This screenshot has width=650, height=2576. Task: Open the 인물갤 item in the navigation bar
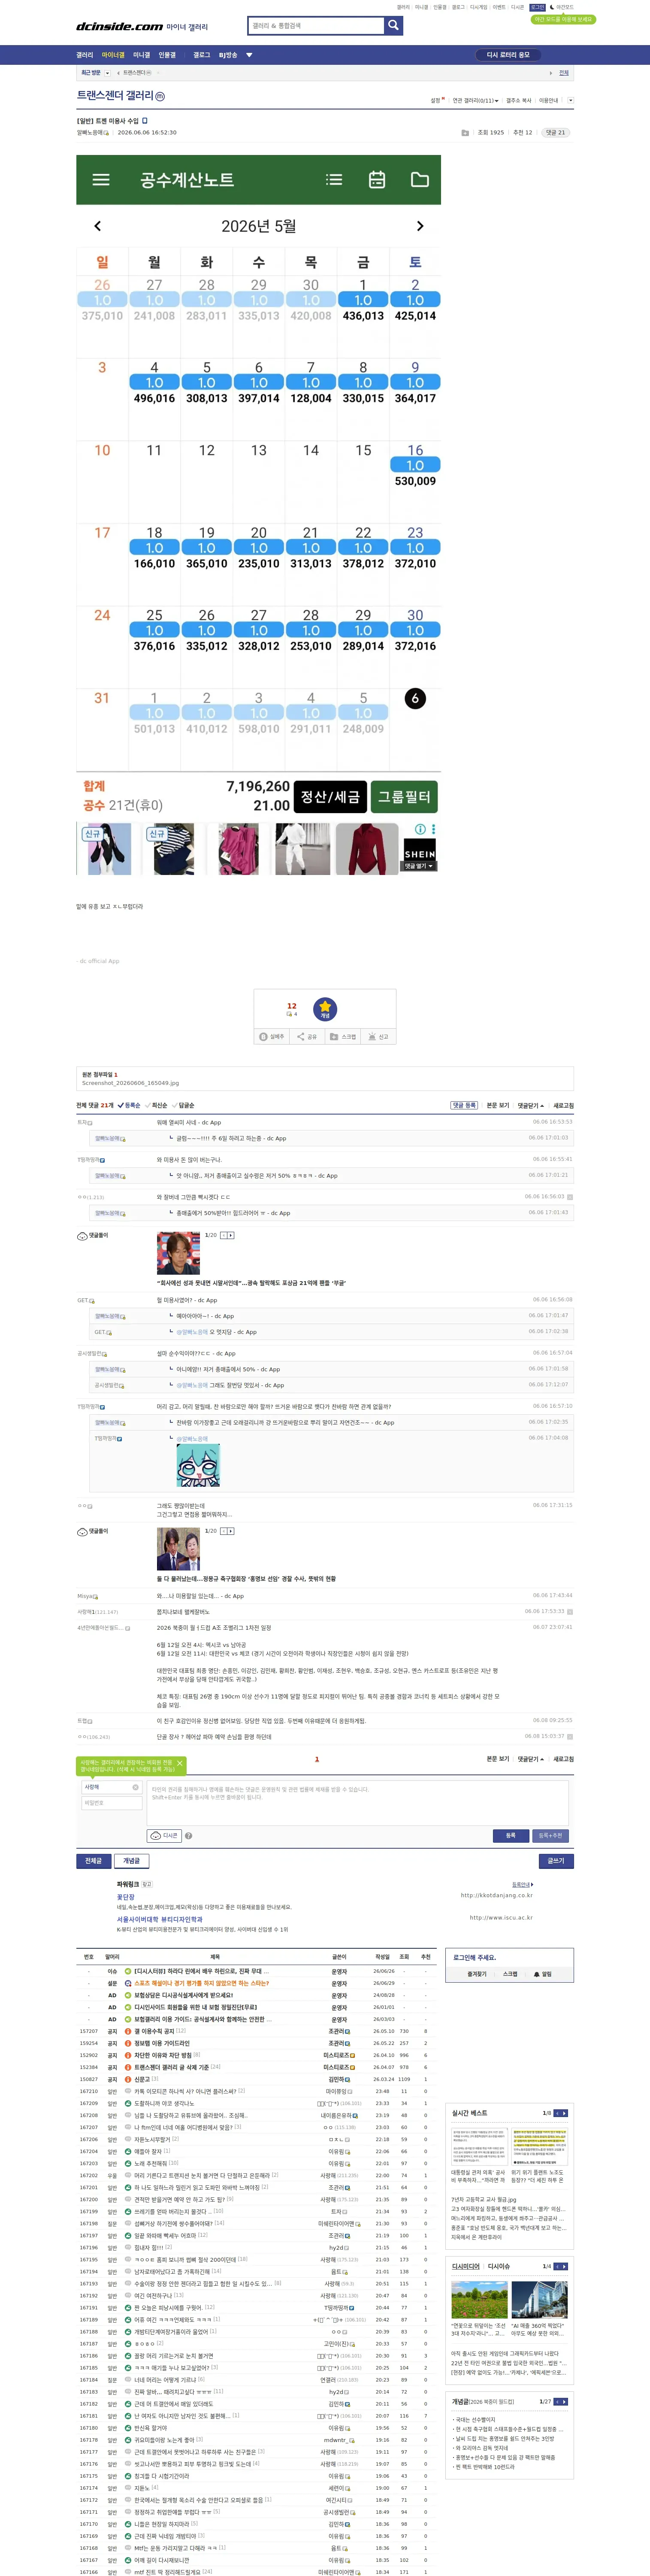point(167,55)
